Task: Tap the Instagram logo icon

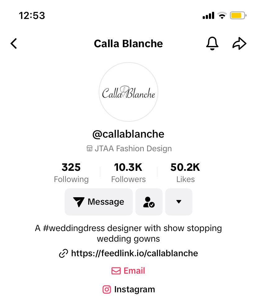Action: tap(107, 289)
